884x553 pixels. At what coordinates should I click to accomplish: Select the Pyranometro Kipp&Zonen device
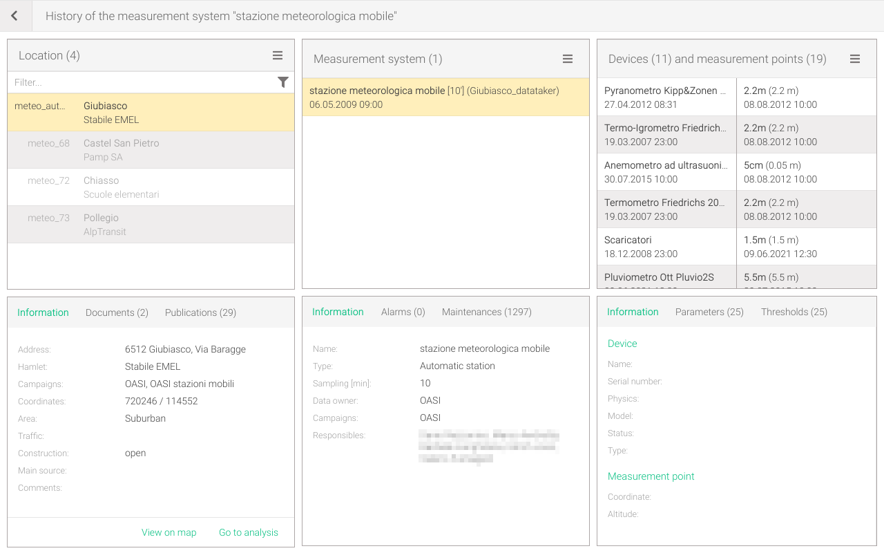coord(666,97)
